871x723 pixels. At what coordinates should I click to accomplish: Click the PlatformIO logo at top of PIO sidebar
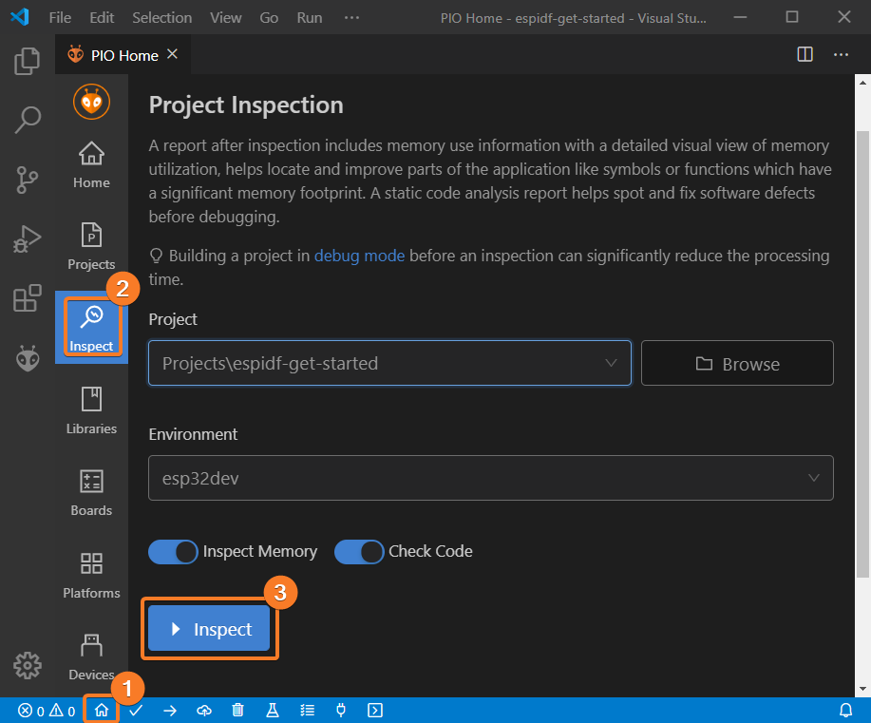91,103
